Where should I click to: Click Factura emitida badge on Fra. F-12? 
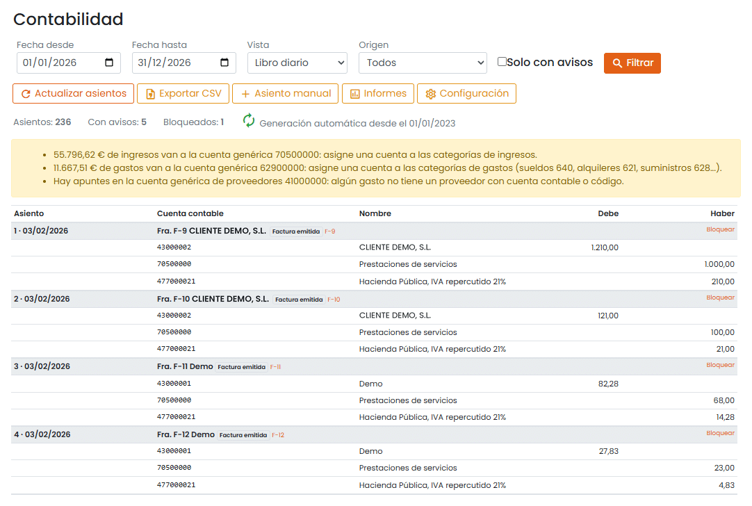[243, 436]
